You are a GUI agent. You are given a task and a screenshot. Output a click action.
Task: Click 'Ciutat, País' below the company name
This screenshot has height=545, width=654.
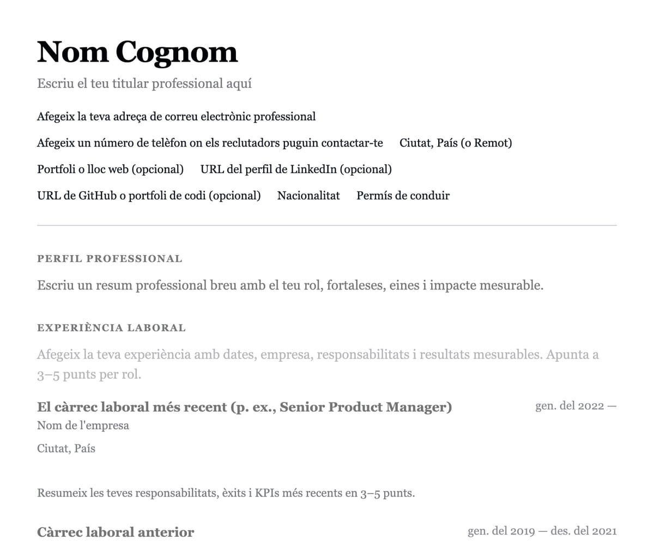tap(66, 449)
